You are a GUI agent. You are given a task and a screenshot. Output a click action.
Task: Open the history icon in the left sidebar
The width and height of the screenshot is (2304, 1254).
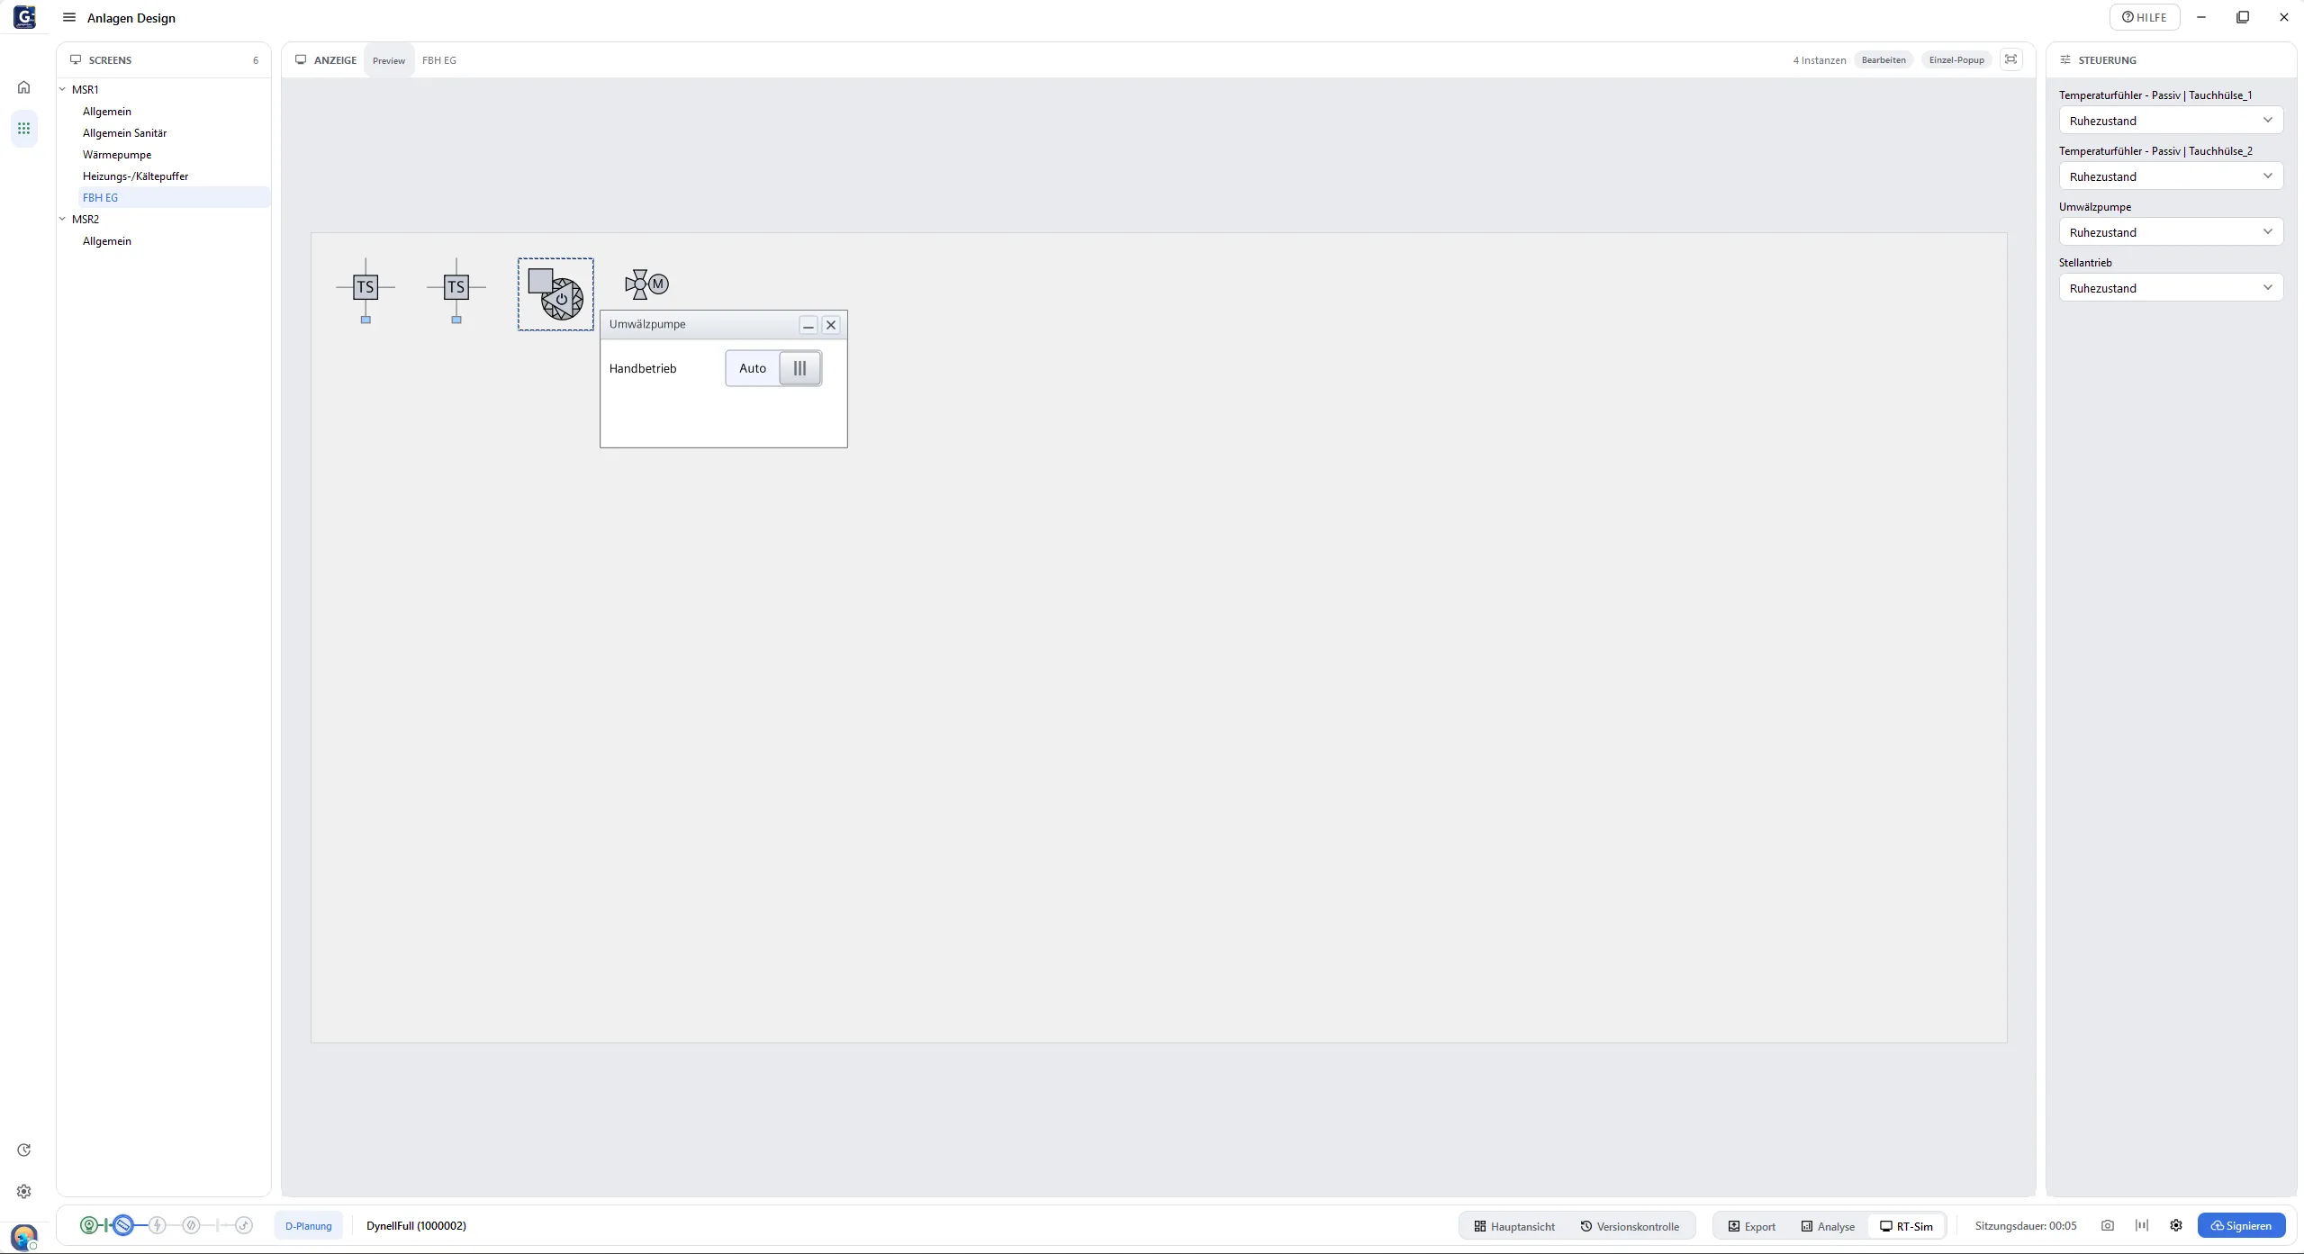point(24,1150)
